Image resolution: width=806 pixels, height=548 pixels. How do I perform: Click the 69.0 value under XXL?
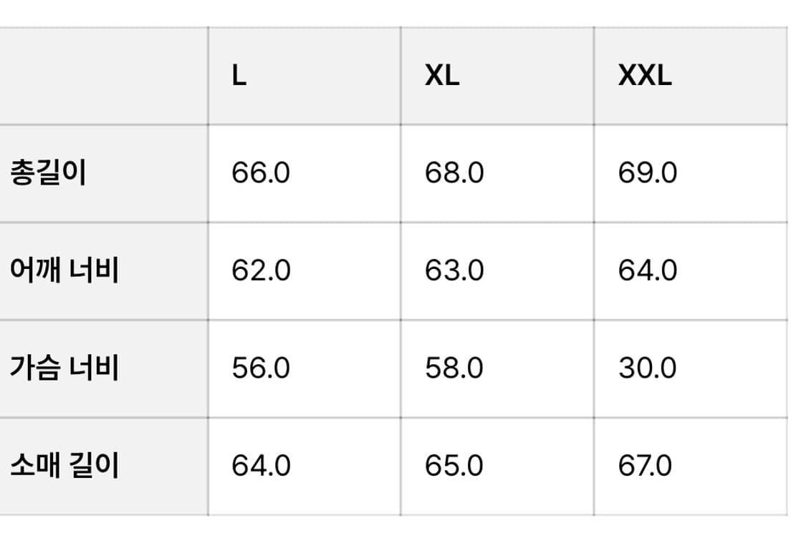[648, 173]
